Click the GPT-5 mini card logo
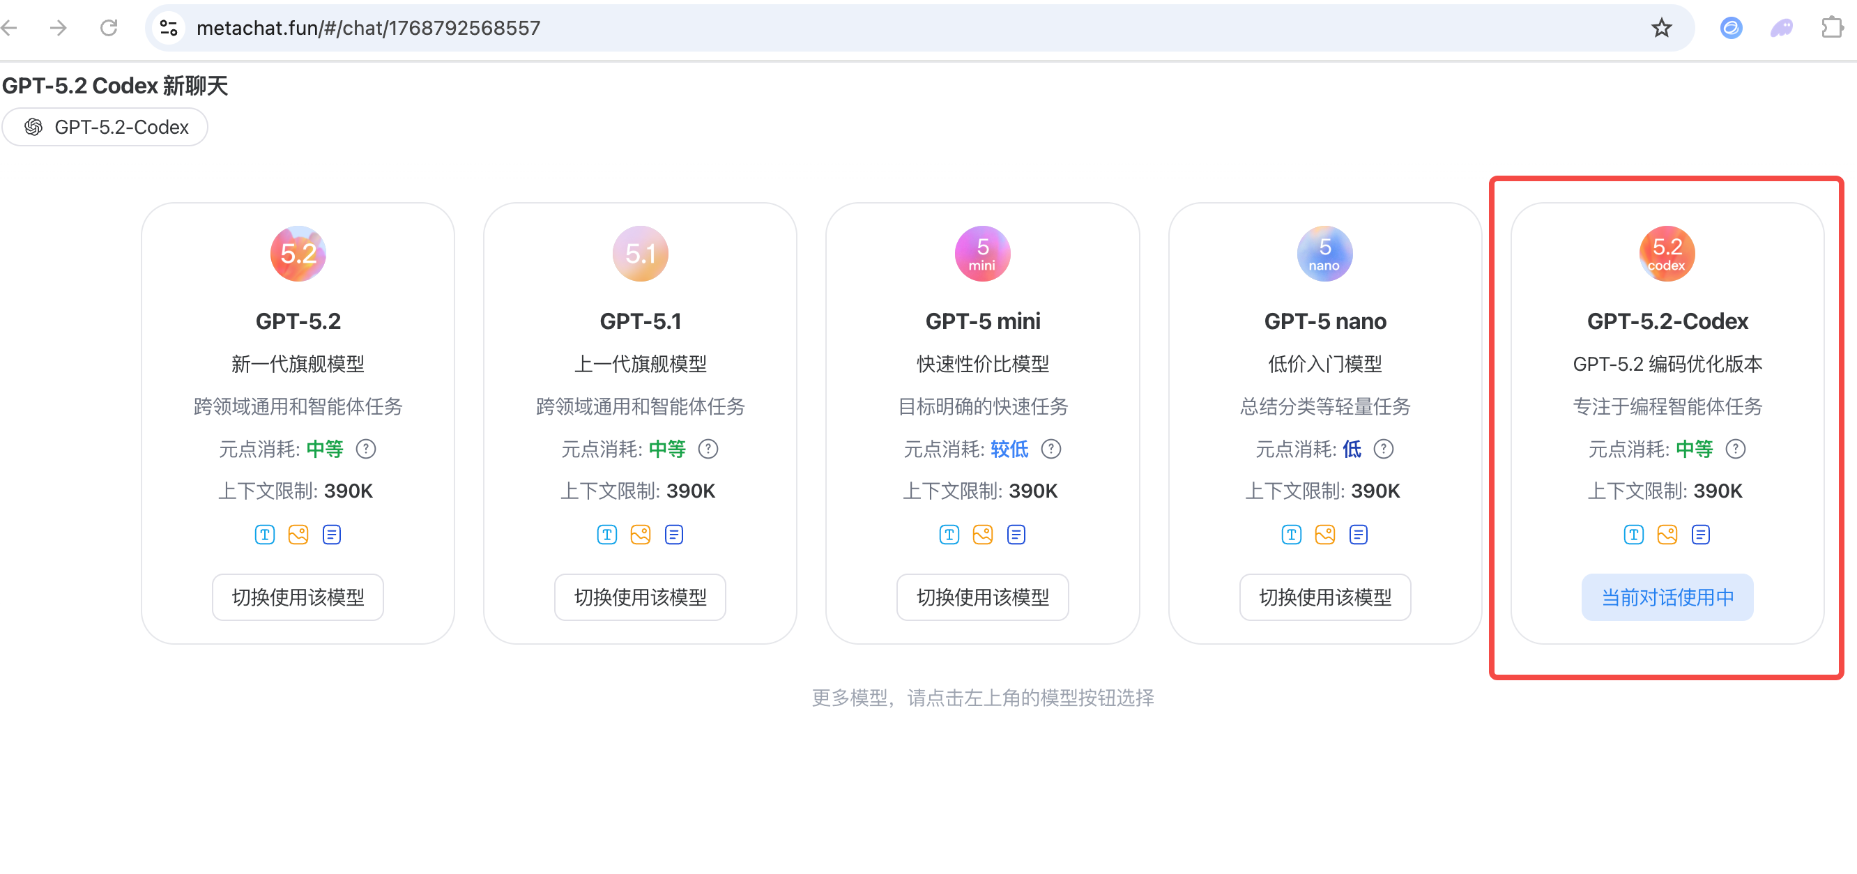This screenshot has width=1857, height=874. tap(983, 254)
